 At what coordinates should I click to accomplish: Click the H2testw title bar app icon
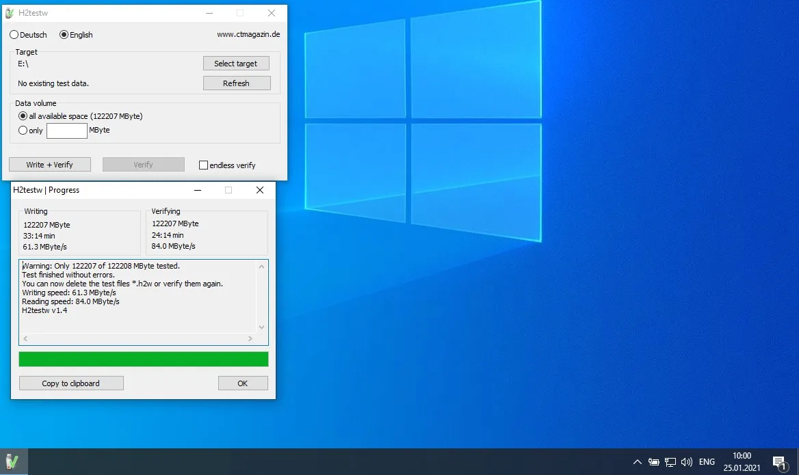pos(10,13)
